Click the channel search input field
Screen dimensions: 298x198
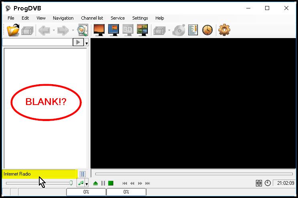click(x=37, y=42)
